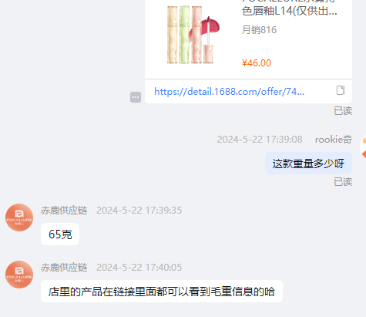Click 赤鹿供应链 avatar beside the 毛重信息 message
This screenshot has height=317, width=366.
click(19, 275)
